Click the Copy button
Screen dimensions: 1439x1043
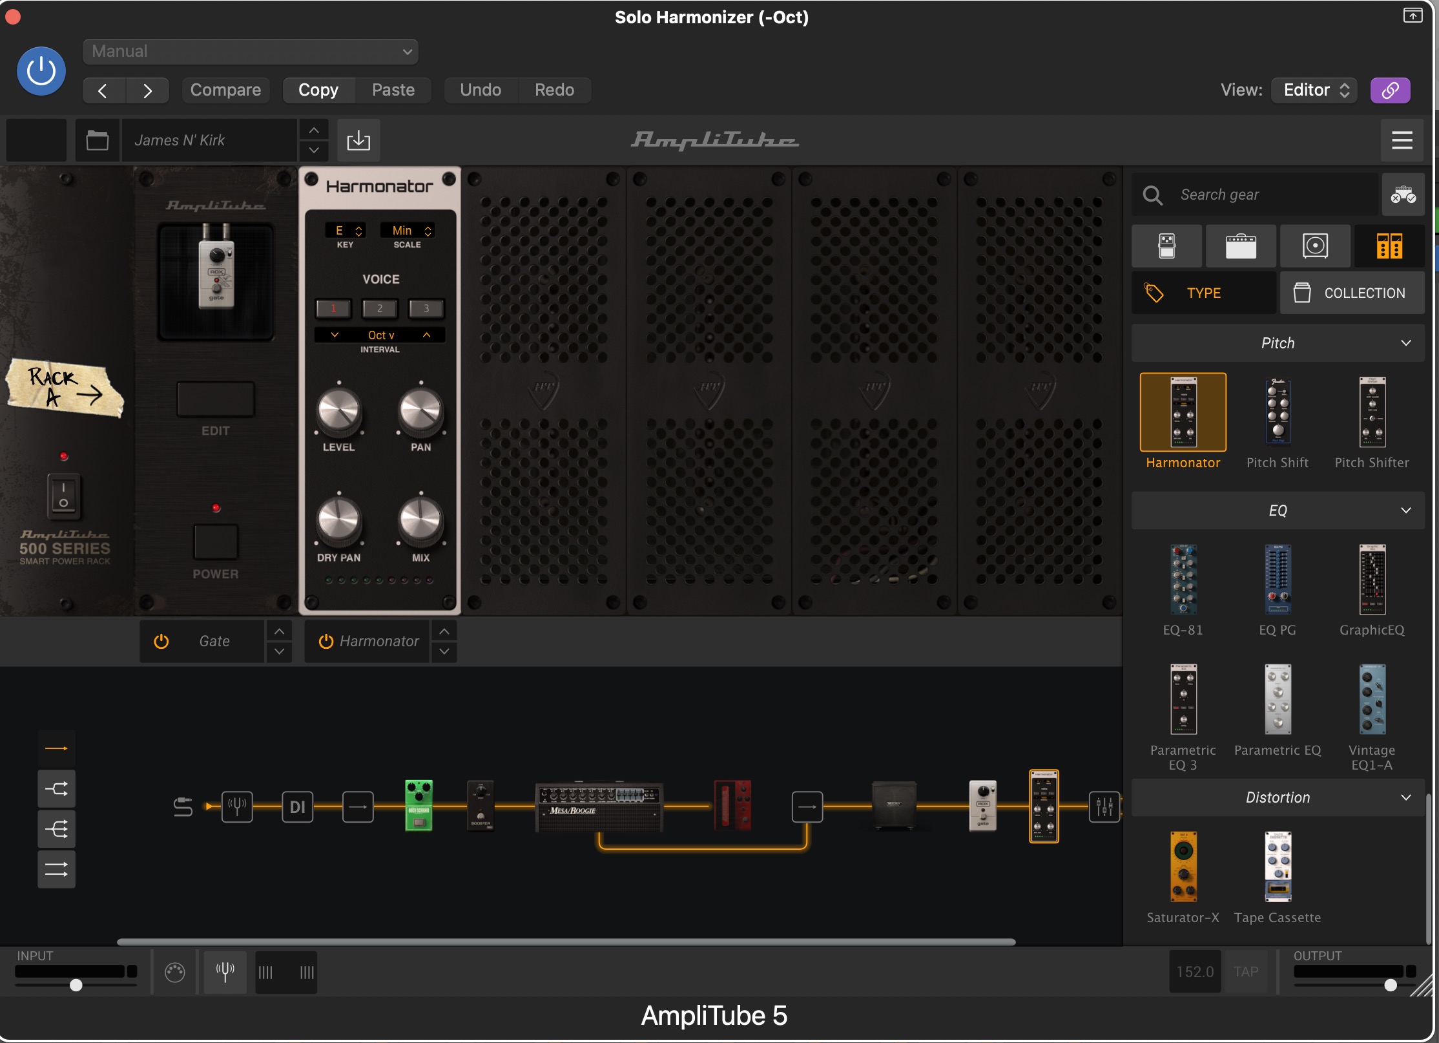318,90
